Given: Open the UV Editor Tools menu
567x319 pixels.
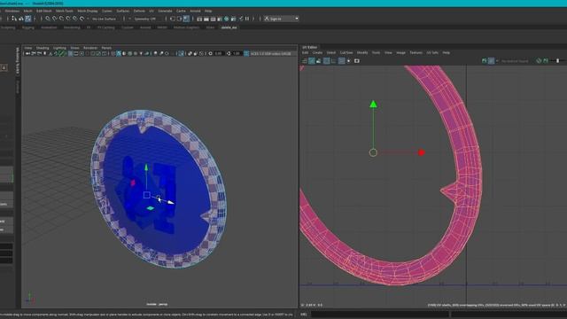Looking at the screenshot, I should (x=376, y=53).
